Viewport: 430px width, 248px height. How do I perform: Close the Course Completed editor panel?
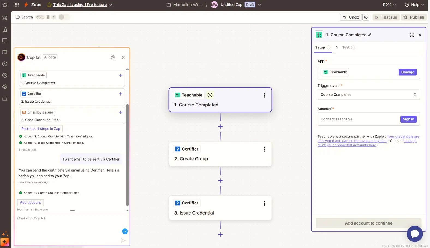[420, 35]
